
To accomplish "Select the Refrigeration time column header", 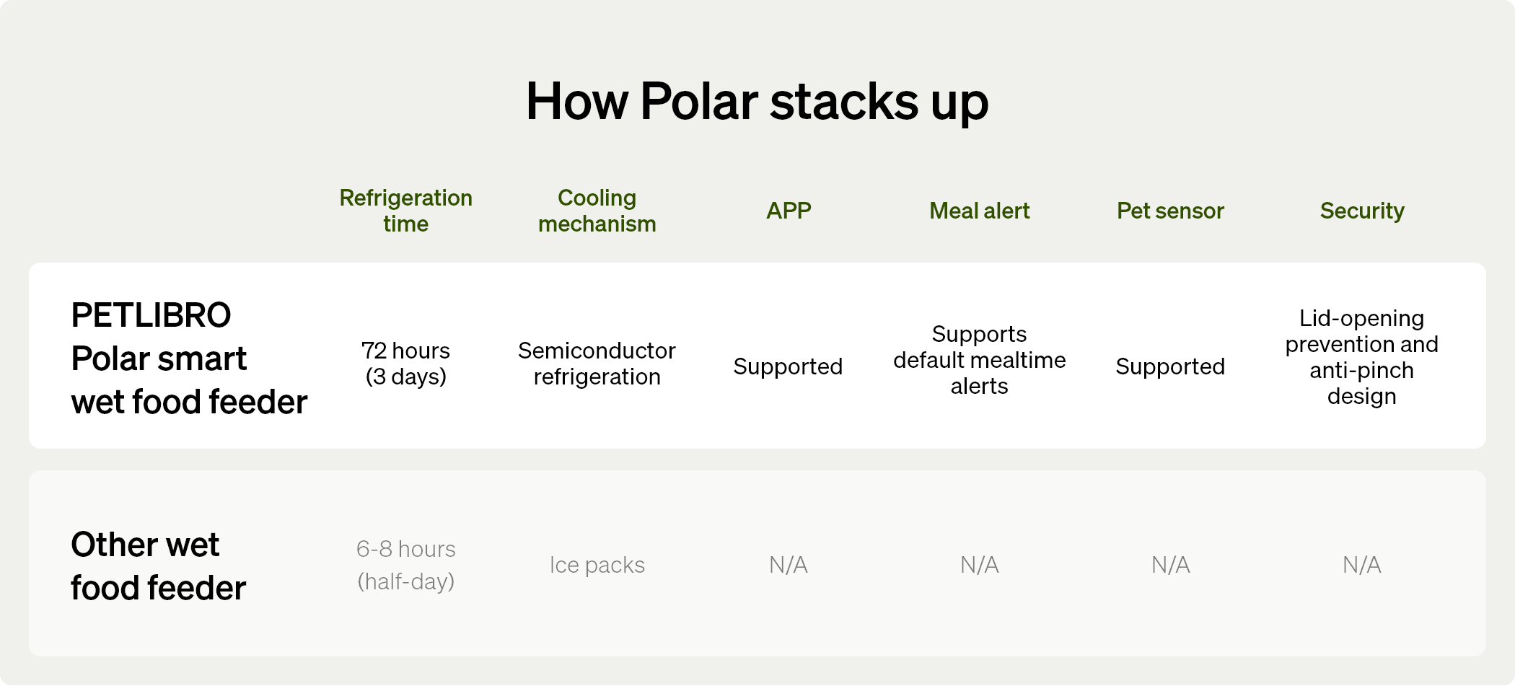I will point(405,211).
